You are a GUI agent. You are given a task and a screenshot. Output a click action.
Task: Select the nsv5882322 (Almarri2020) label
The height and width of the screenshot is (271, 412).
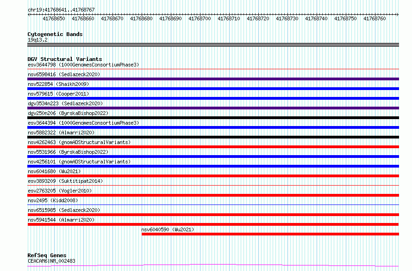click(61, 132)
